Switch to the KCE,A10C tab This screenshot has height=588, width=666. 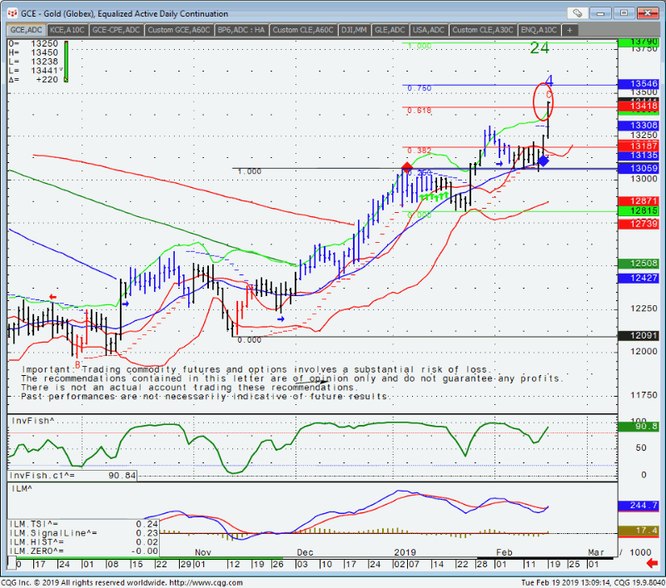[67, 30]
